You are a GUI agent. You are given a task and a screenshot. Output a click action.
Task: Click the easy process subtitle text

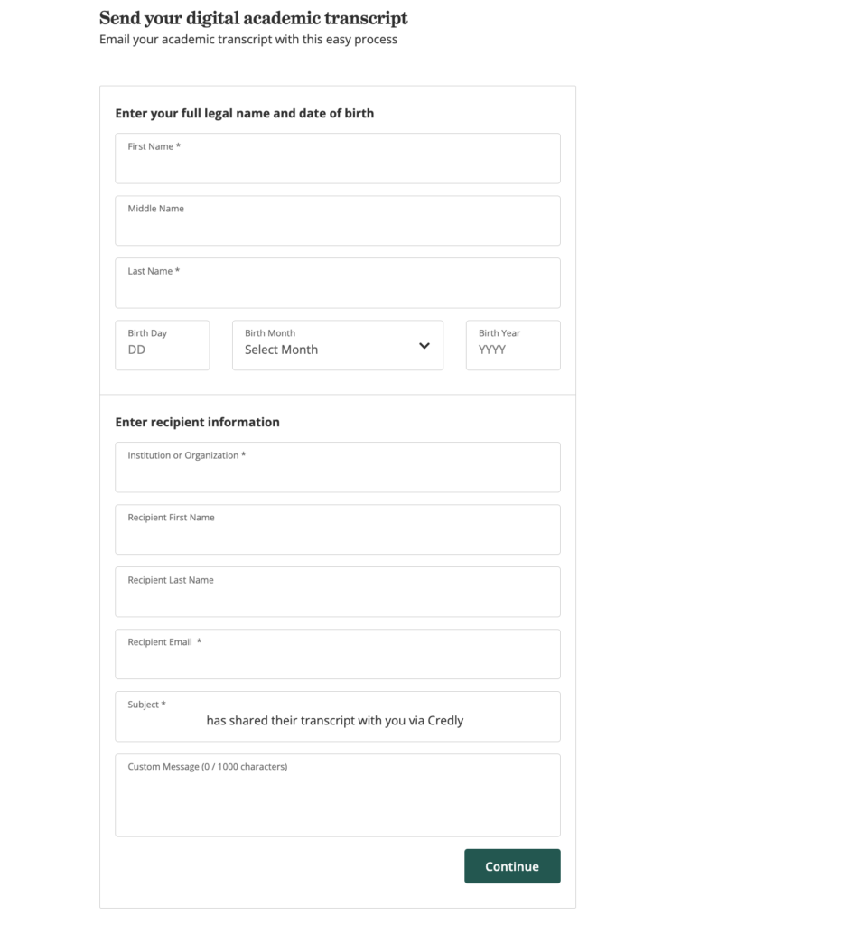(247, 40)
